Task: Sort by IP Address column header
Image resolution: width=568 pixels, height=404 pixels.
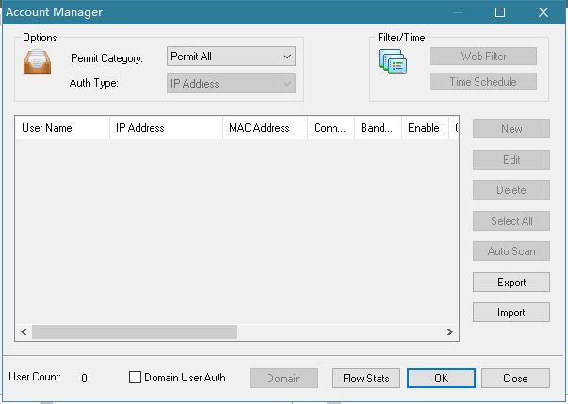Action: 167,128
